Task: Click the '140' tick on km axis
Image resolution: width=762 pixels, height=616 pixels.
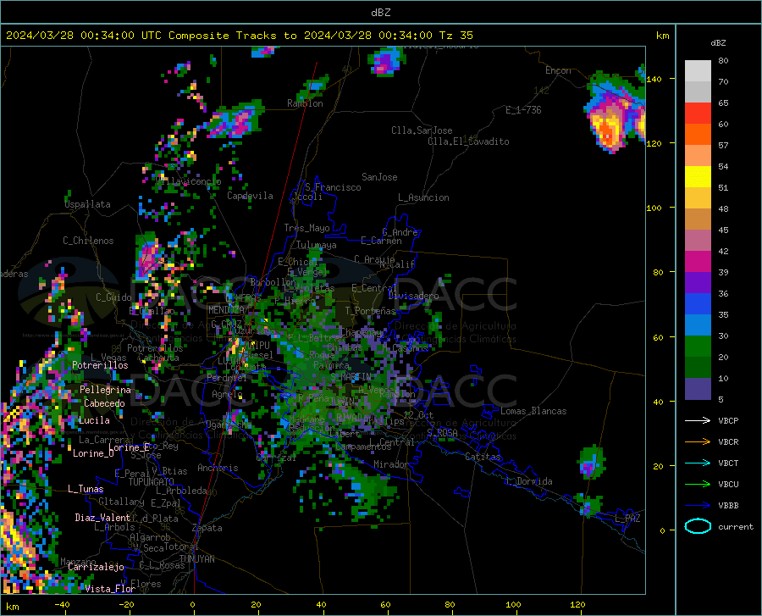Action: click(x=654, y=79)
